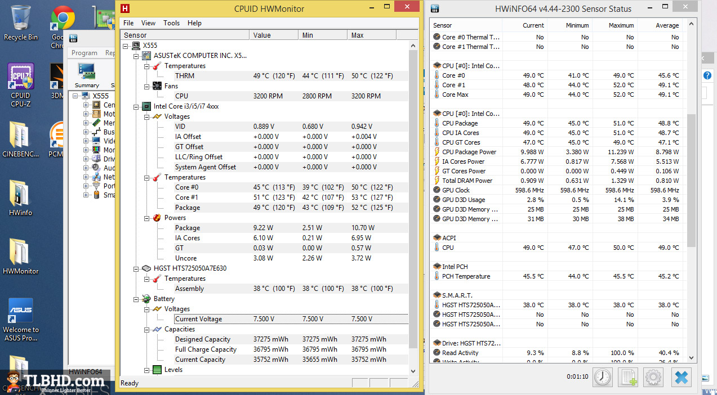717x395 pixels.
Task: Click the motherboard icon beside ASUSTeK COMPUTER INC.
Action: pos(146,56)
